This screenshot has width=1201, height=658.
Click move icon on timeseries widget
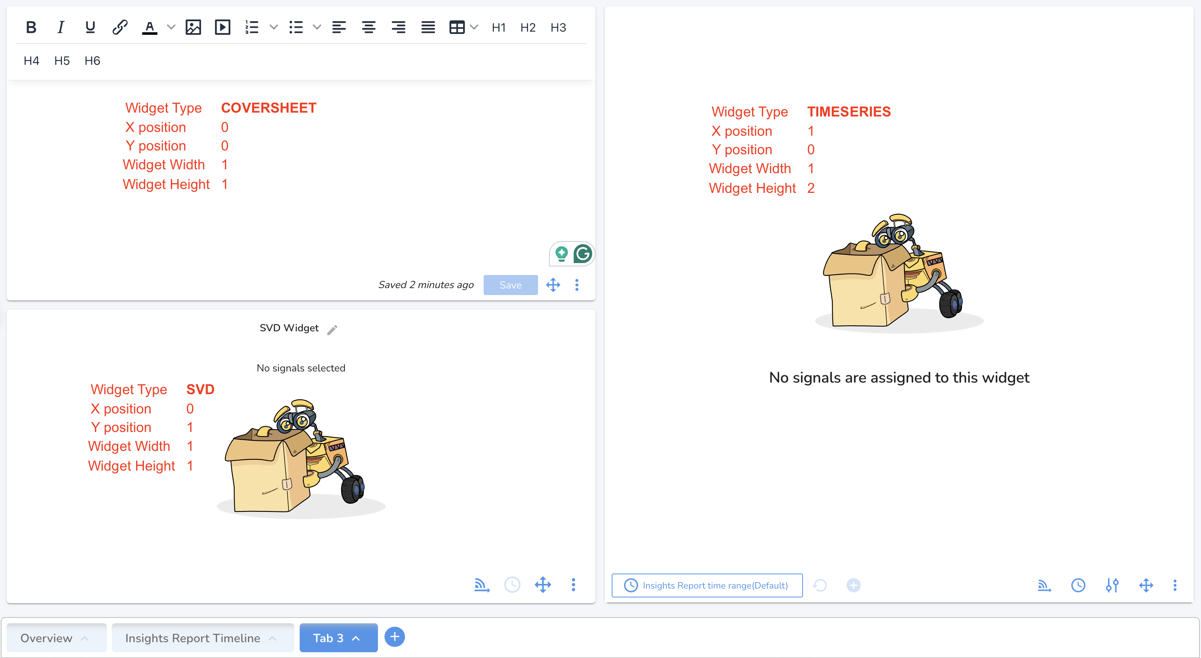[x=1146, y=585]
